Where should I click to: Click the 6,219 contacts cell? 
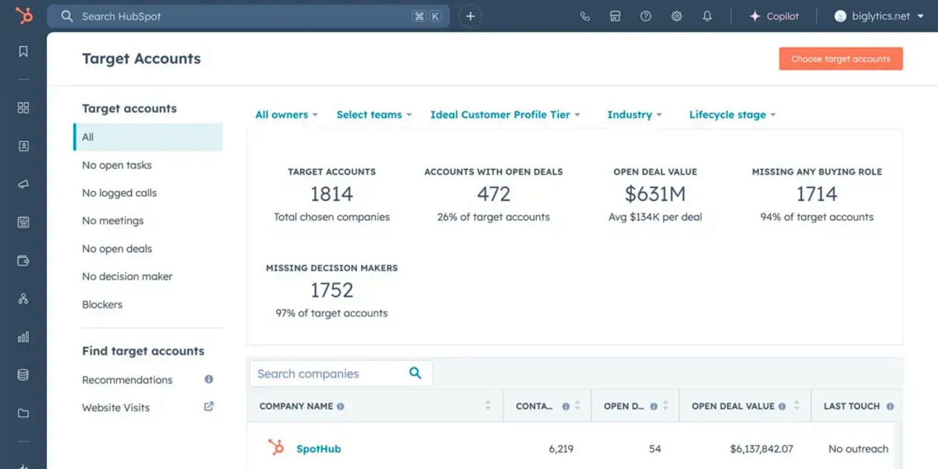pyautogui.click(x=561, y=449)
